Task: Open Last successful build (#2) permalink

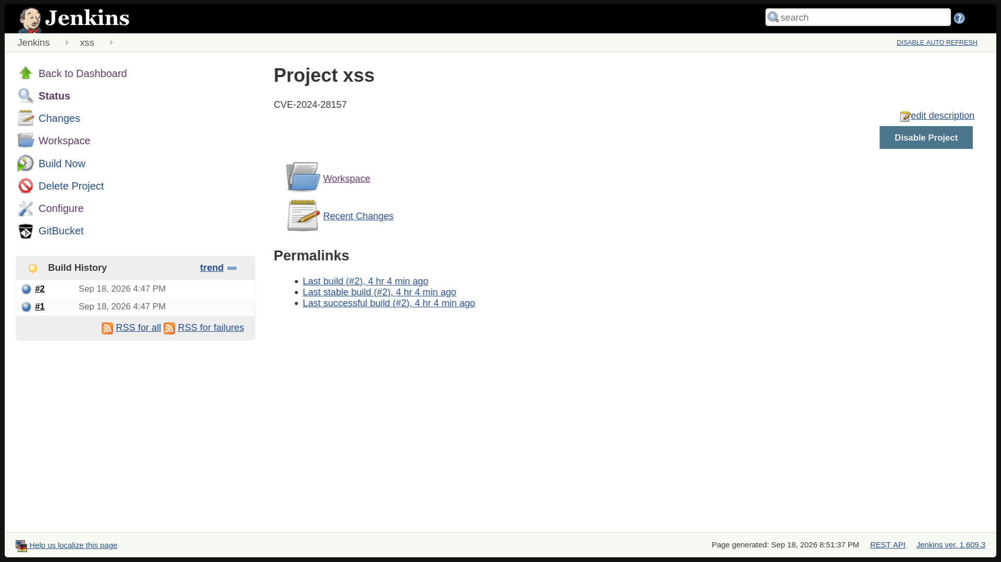Action: click(389, 303)
